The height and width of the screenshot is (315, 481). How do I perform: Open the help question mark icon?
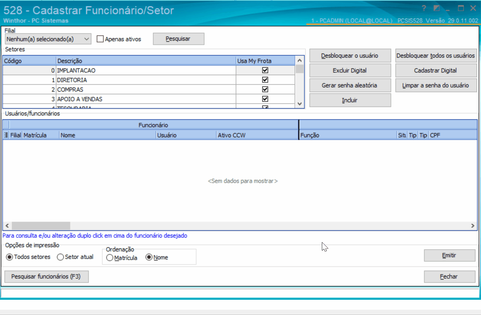click(424, 8)
